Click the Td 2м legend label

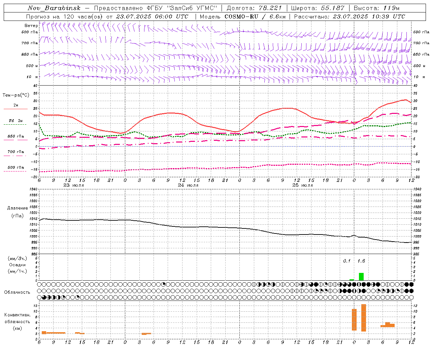pyautogui.click(x=16, y=121)
